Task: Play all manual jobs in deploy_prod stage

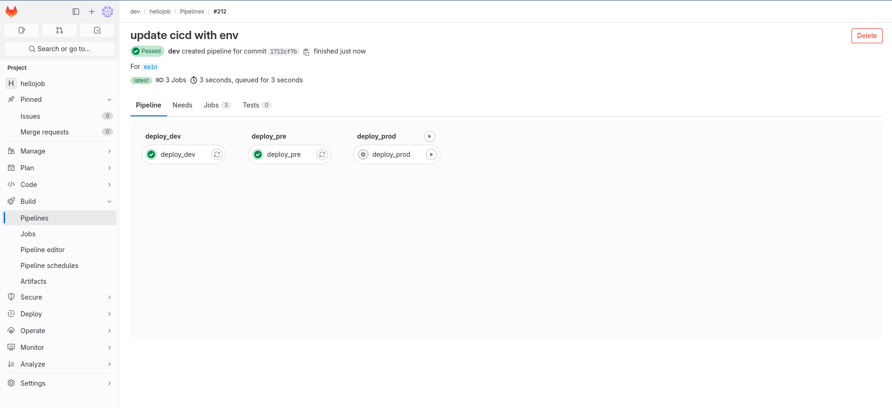Action: point(430,136)
